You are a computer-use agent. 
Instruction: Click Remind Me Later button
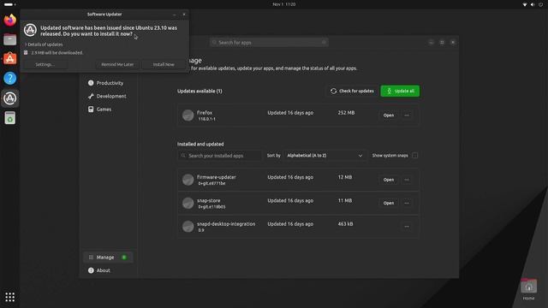click(x=117, y=65)
